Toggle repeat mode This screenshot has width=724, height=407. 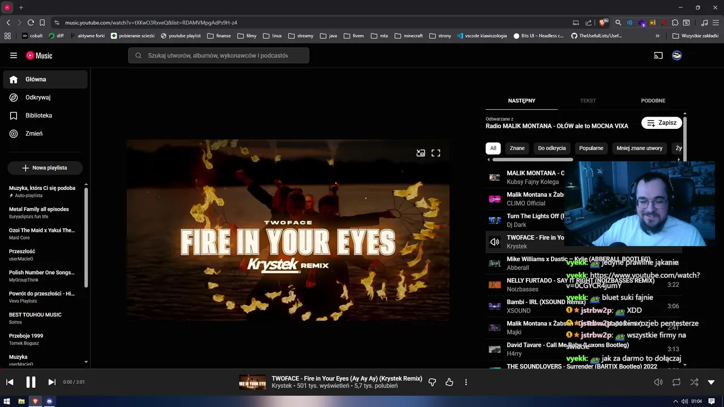pyautogui.click(x=676, y=382)
